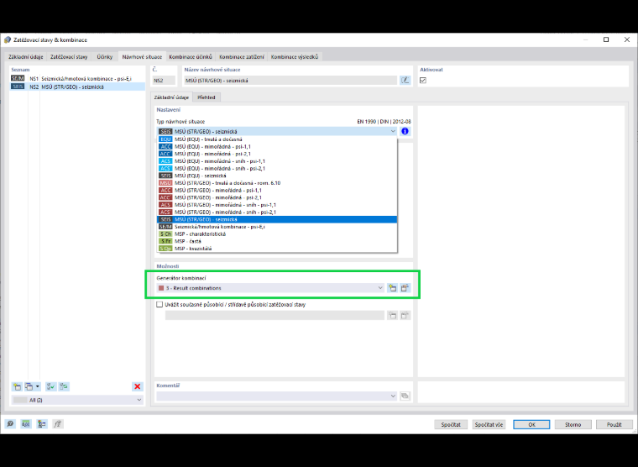
Task: Choose MSÚ (STR/GEO) - mimořádná - psi-1,1 option
Action: click(277, 190)
